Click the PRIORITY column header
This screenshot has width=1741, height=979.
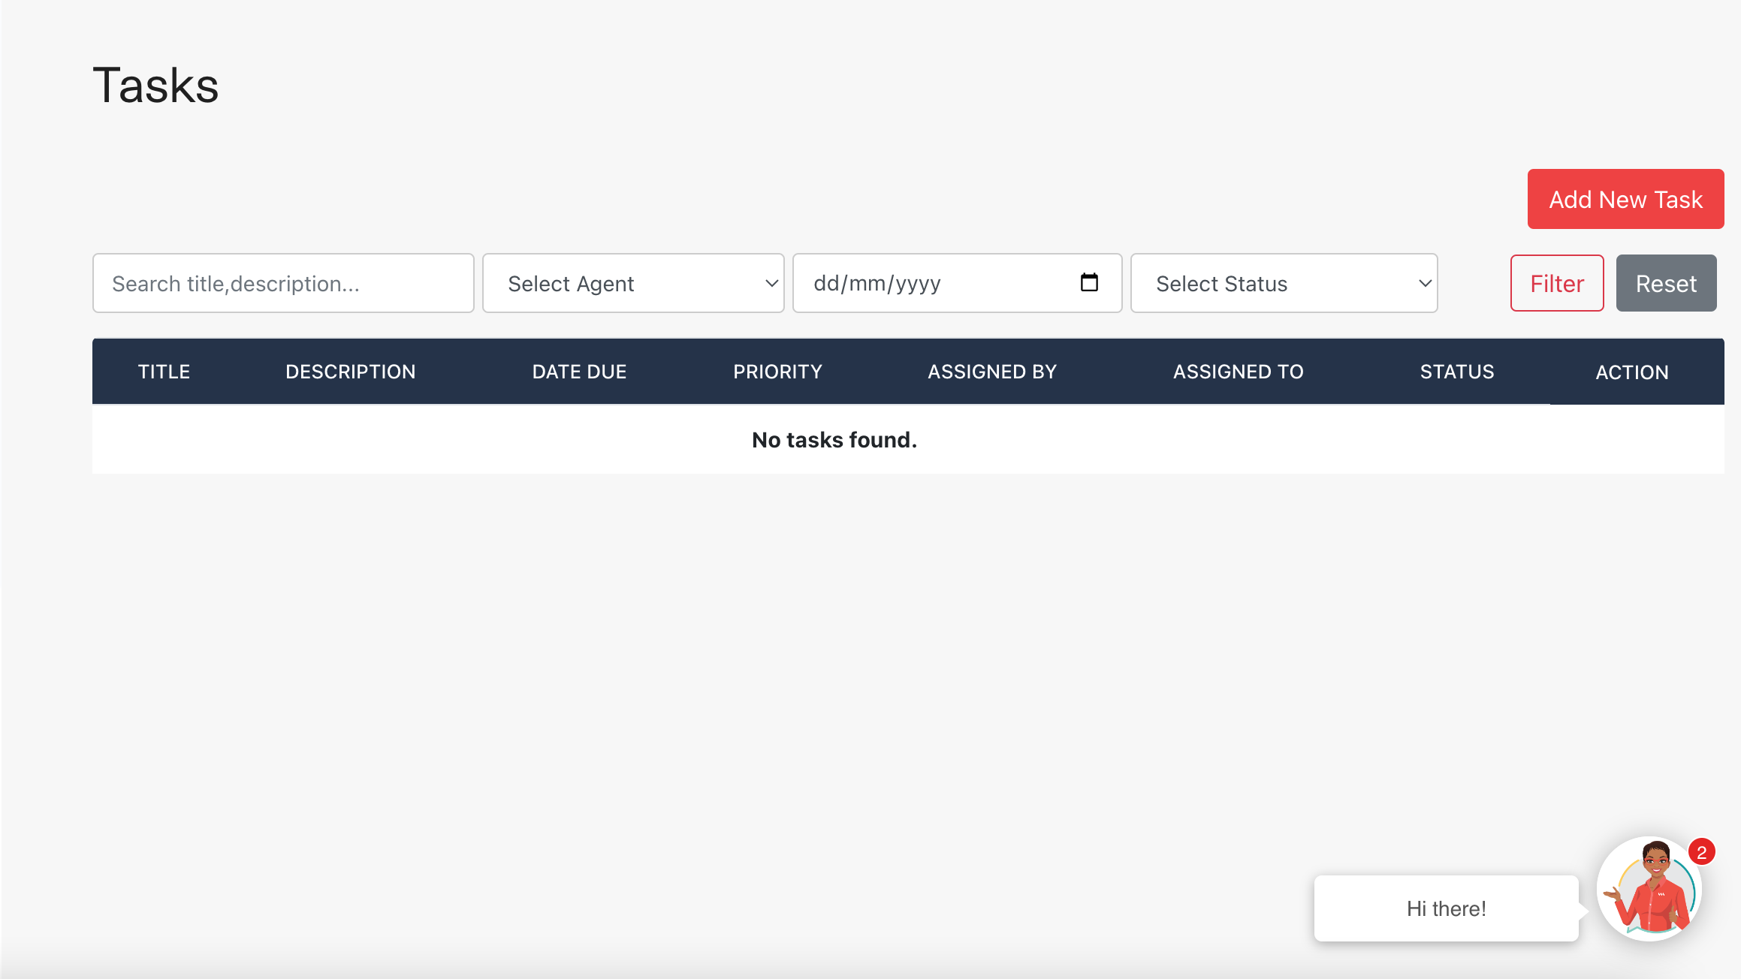(x=777, y=371)
